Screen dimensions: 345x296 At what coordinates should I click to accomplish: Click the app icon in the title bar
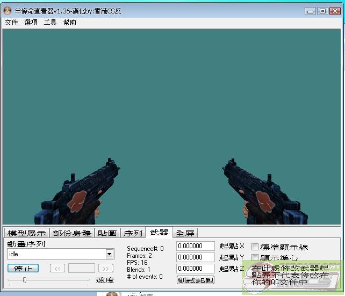tap(8, 11)
